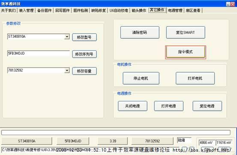Close the 效率源科技 window
This screenshot has height=155, width=237.
coord(233,4)
